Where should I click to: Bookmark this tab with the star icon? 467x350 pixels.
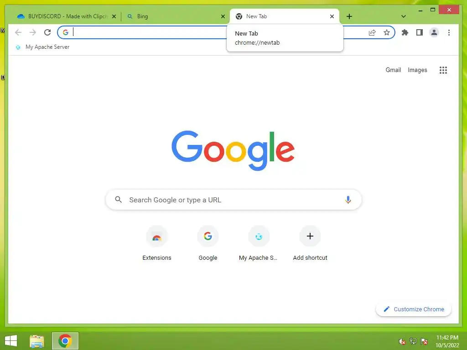(x=387, y=32)
